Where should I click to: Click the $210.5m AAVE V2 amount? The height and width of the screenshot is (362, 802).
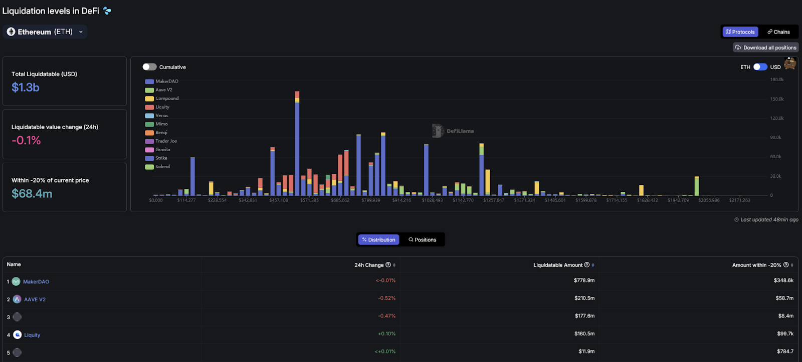[x=584, y=298]
